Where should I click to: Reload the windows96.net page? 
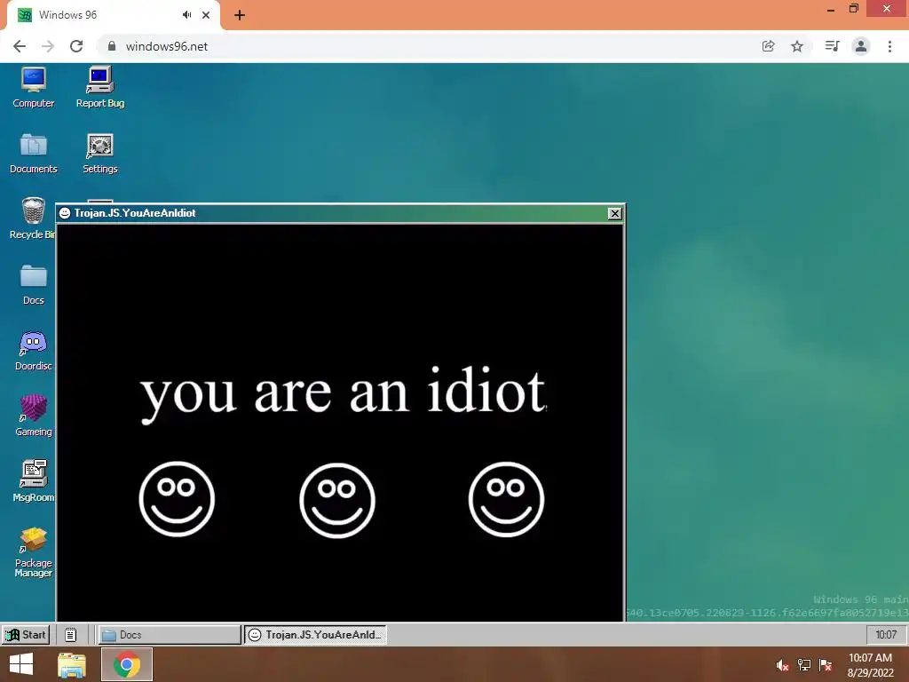(76, 46)
